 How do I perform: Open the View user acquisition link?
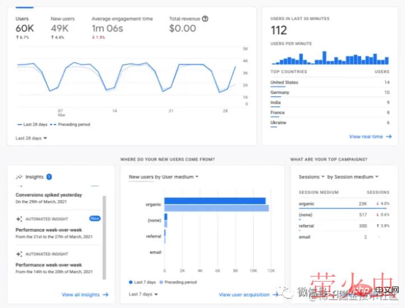coord(245,295)
